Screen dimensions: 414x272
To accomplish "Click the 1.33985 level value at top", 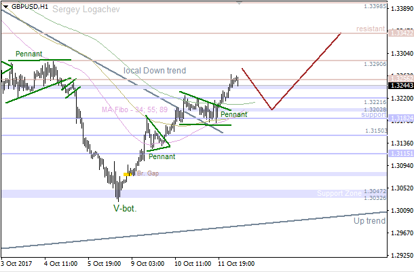I will tap(374, 5).
